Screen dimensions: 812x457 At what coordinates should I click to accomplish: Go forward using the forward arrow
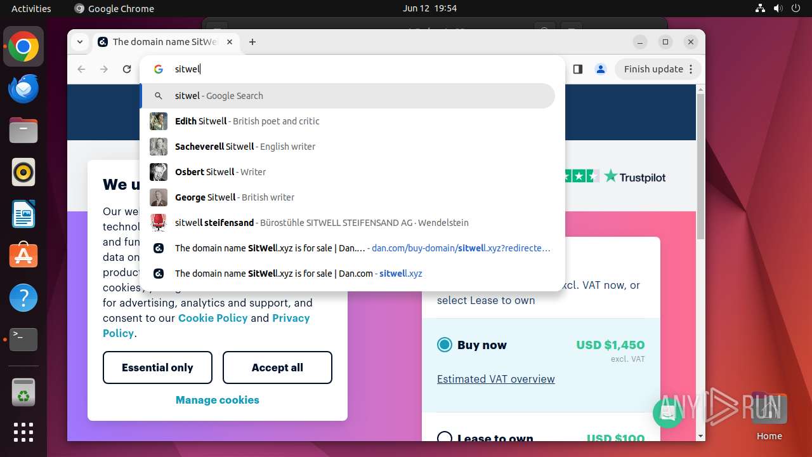(104, 69)
